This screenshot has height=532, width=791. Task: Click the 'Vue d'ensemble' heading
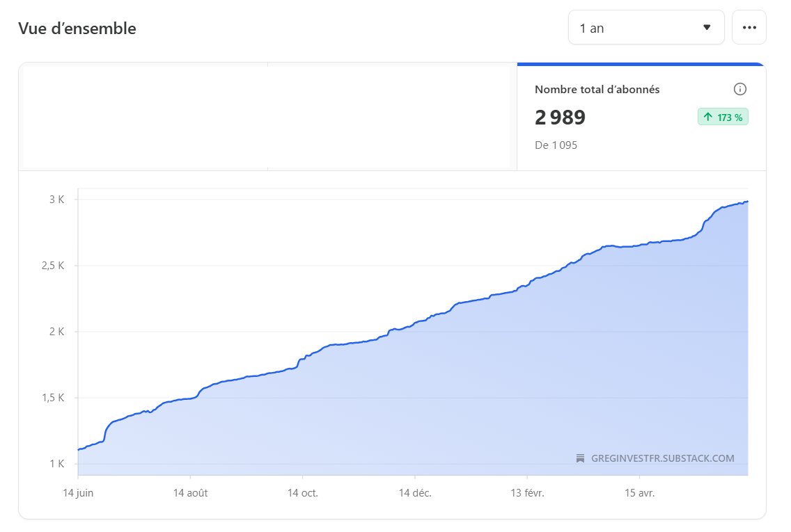77,29
